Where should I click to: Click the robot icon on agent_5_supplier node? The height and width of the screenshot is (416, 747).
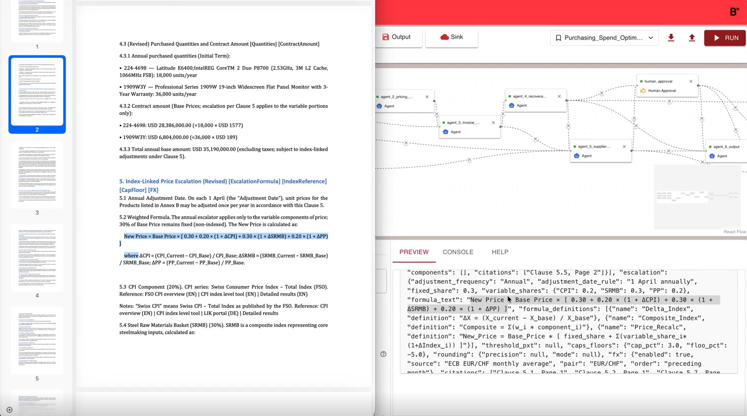pyautogui.click(x=577, y=156)
